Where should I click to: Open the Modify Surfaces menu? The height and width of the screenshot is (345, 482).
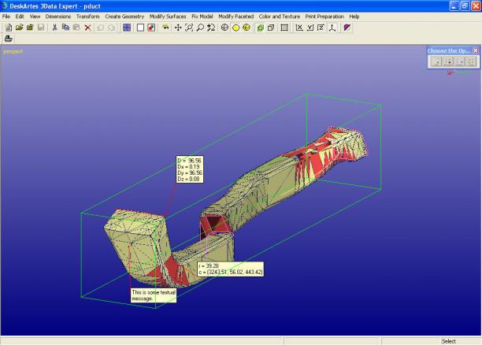coord(168,17)
